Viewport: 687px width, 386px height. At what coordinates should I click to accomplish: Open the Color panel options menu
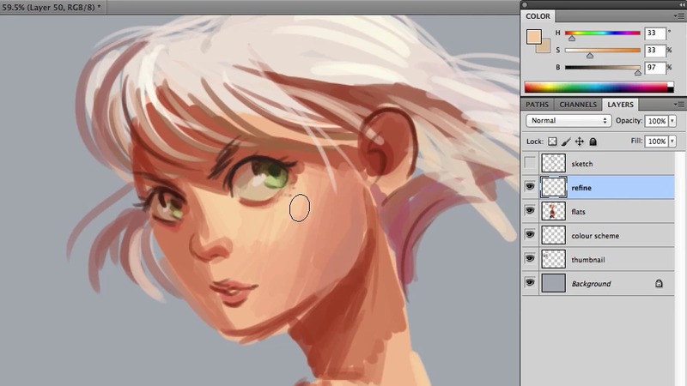pos(678,16)
